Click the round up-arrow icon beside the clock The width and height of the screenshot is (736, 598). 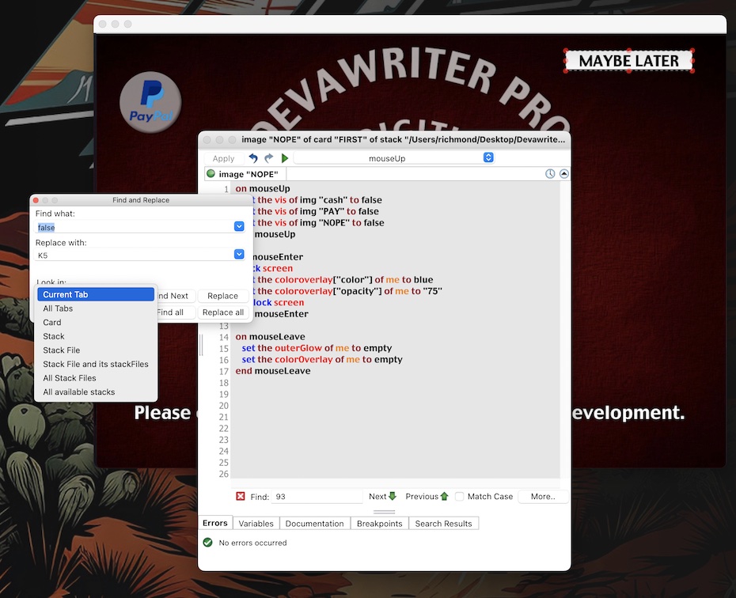(x=563, y=174)
